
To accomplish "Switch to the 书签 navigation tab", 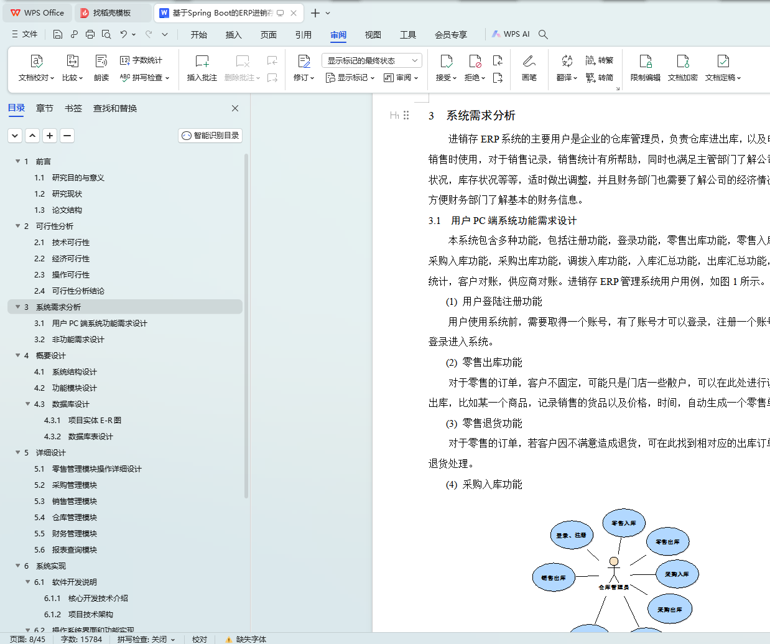I will point(73,108).
